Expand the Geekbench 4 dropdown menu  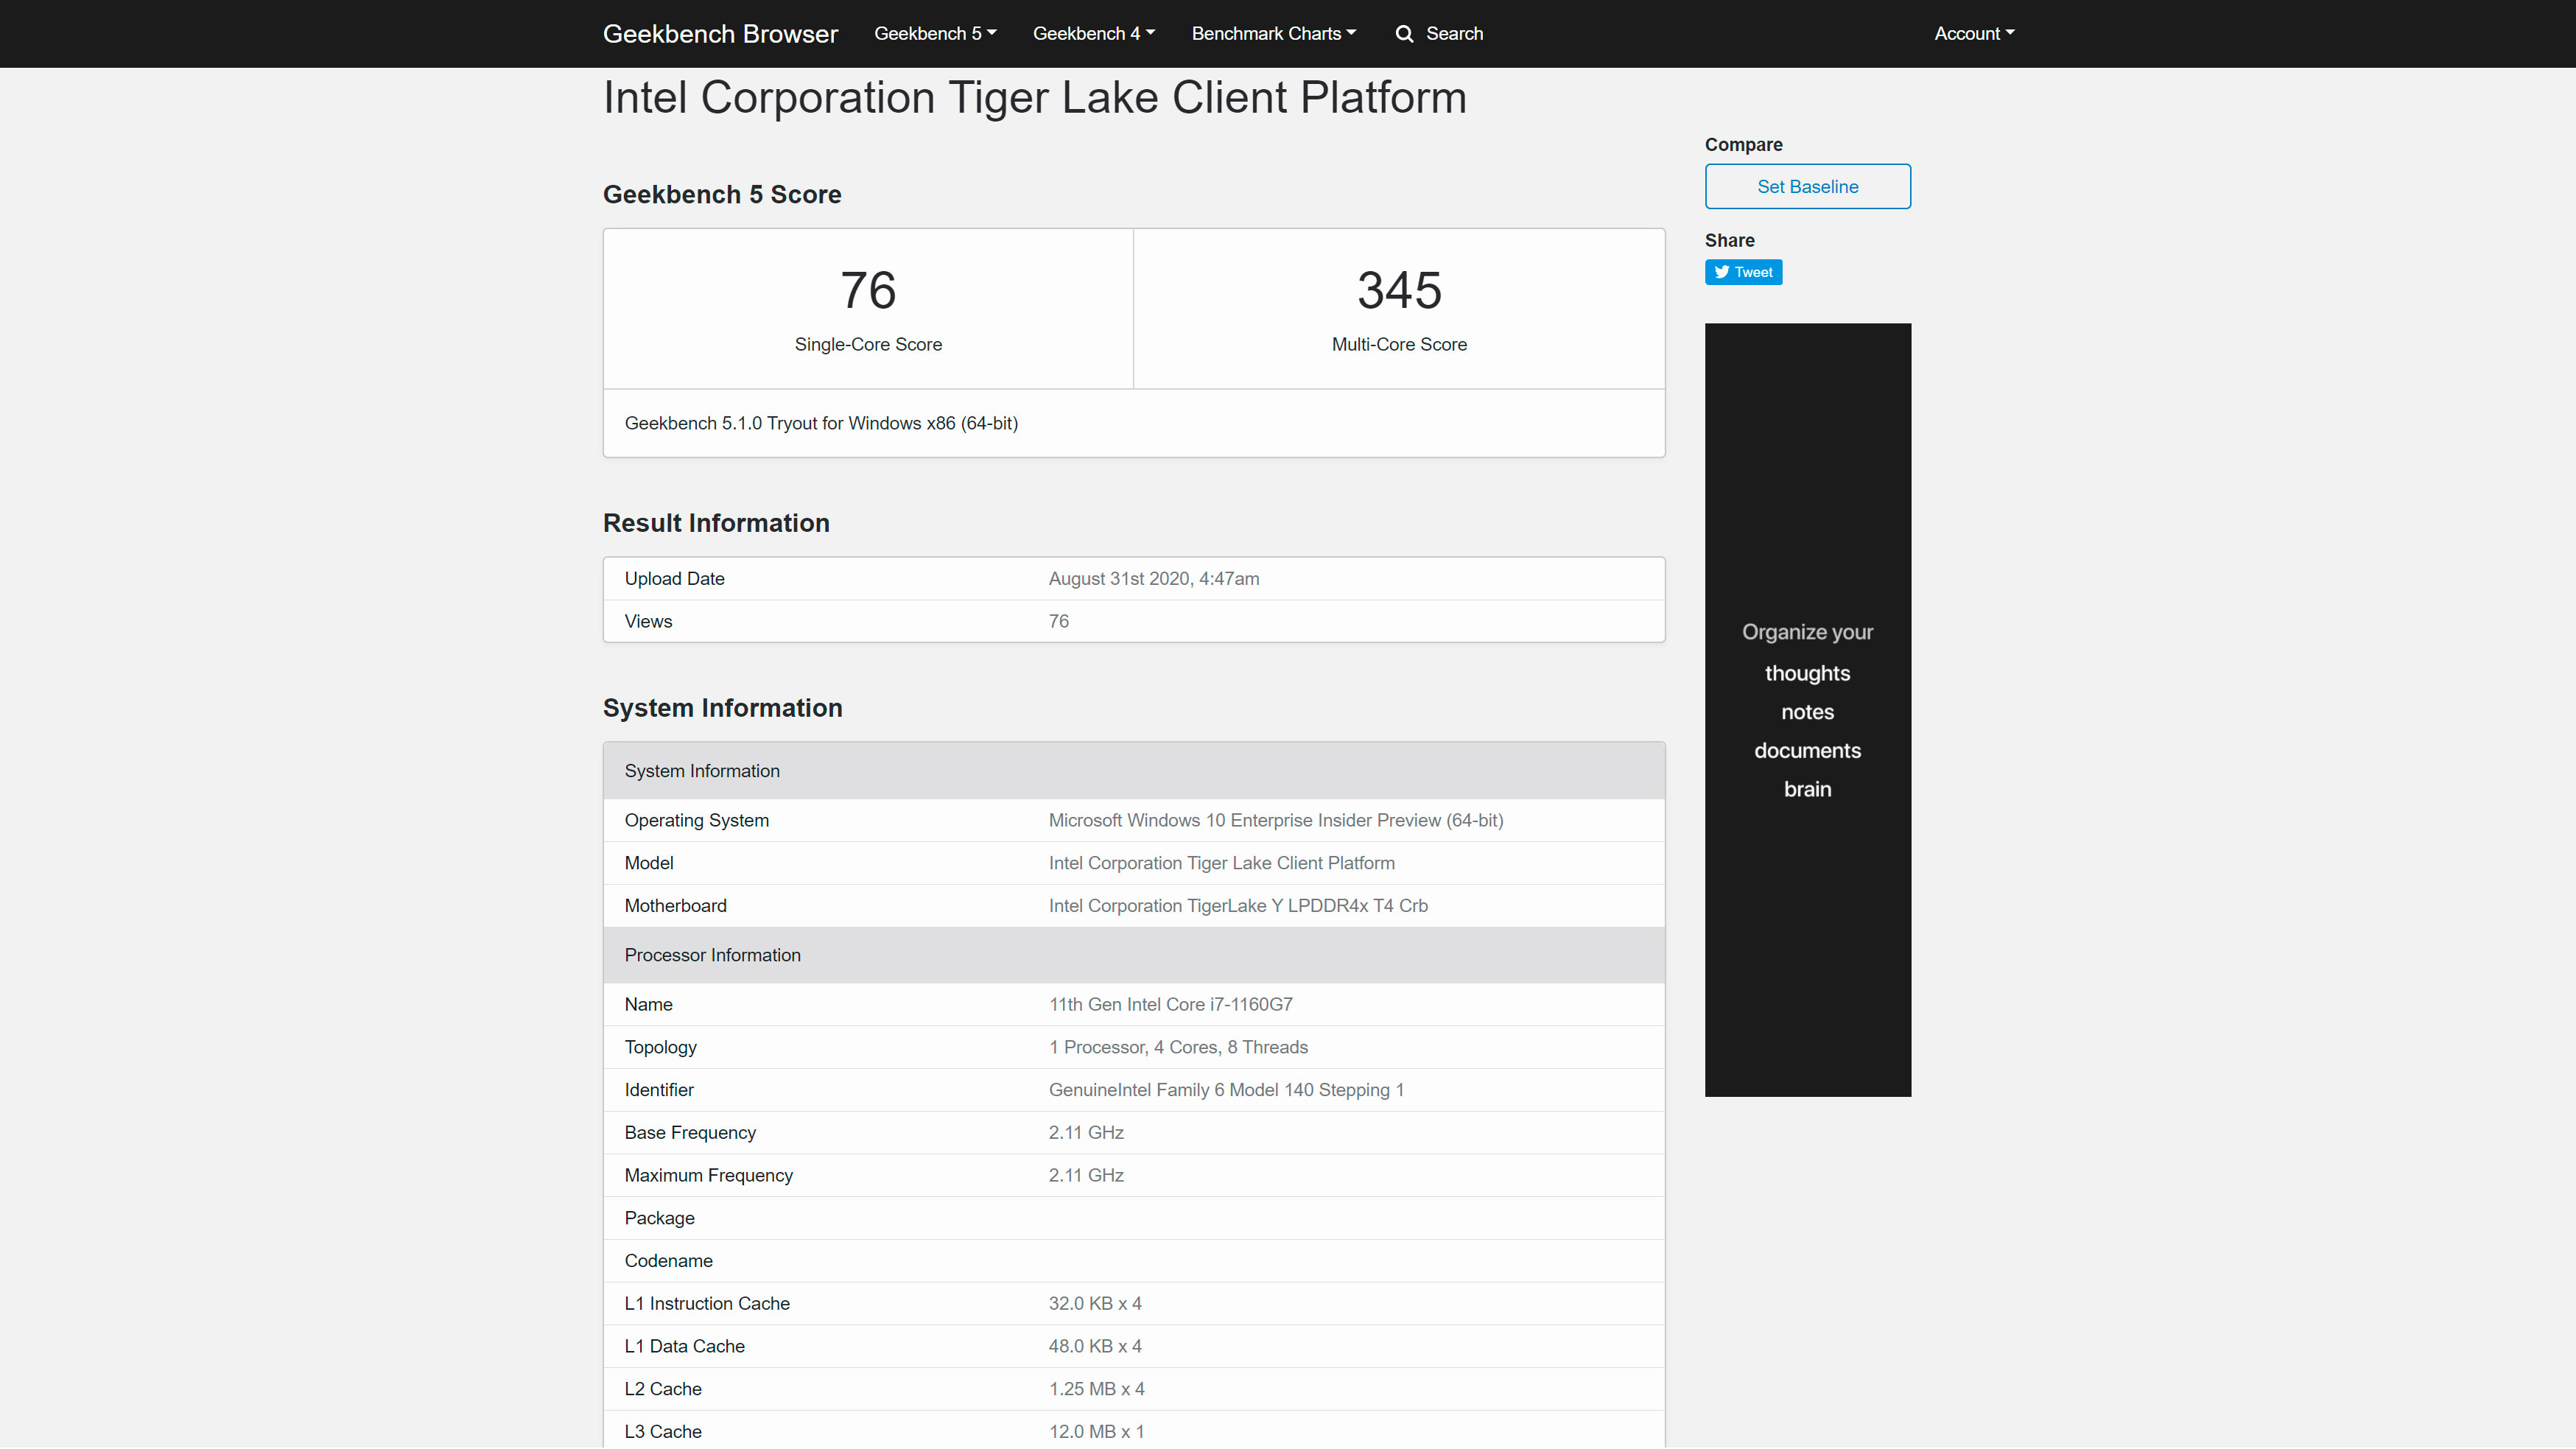click(x=1093, y=34)
